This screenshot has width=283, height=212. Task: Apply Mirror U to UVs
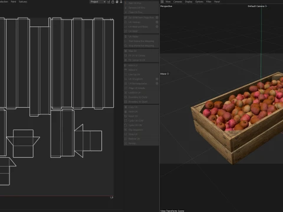pyautogui.click(x=141, y=65)
